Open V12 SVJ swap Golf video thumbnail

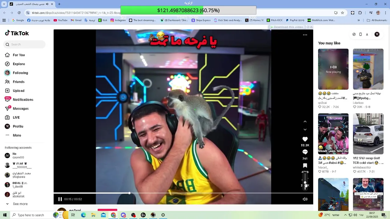368,134
